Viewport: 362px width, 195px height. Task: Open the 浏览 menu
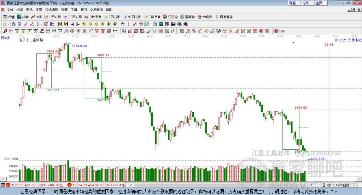point(20,10)
